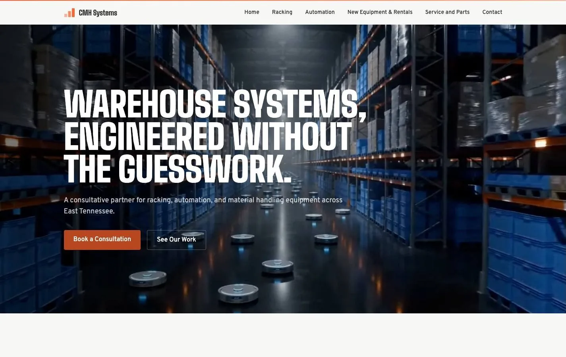Navigate to Service and Parts
This screenshot has height=357, width=566.
[447, 12]
